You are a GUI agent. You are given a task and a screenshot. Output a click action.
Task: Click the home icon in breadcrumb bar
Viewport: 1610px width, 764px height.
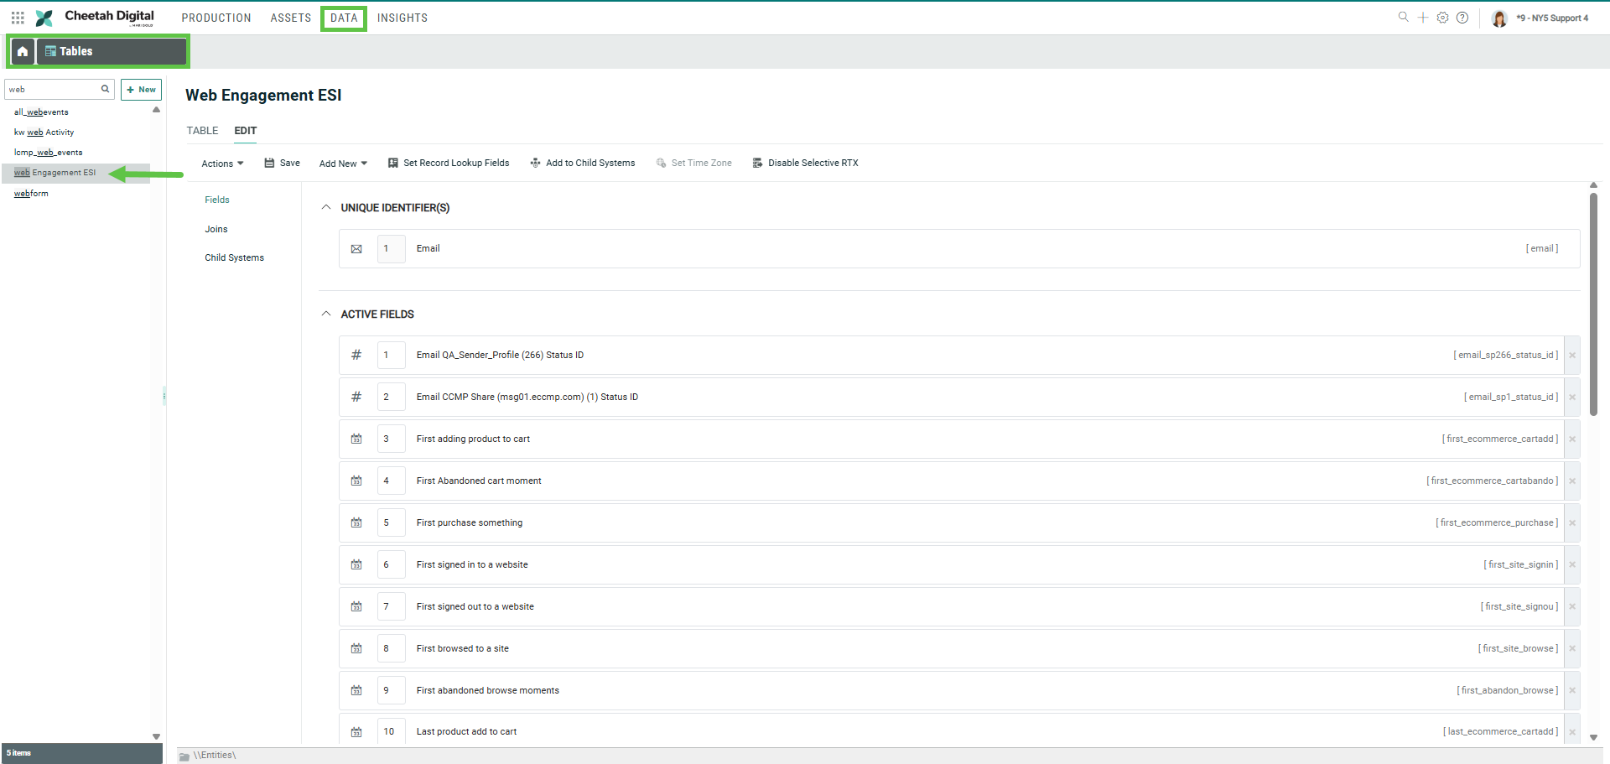click(x=23, y=51)
